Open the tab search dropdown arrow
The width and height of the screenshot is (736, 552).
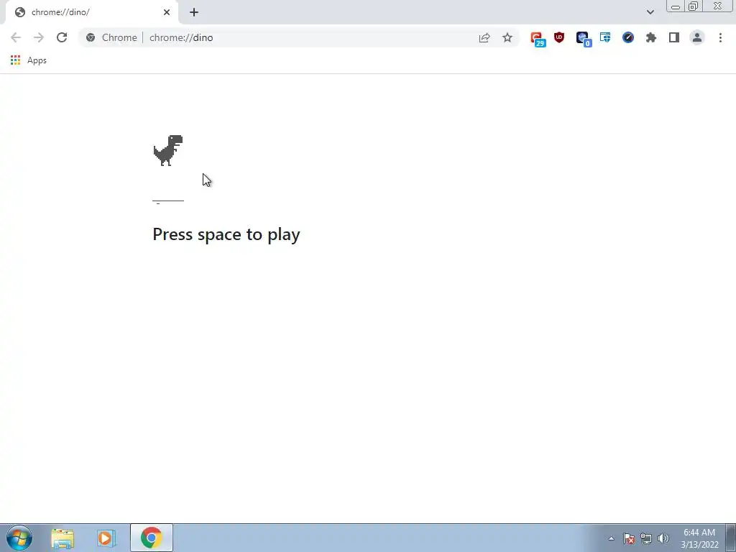(x=650, y=12)
